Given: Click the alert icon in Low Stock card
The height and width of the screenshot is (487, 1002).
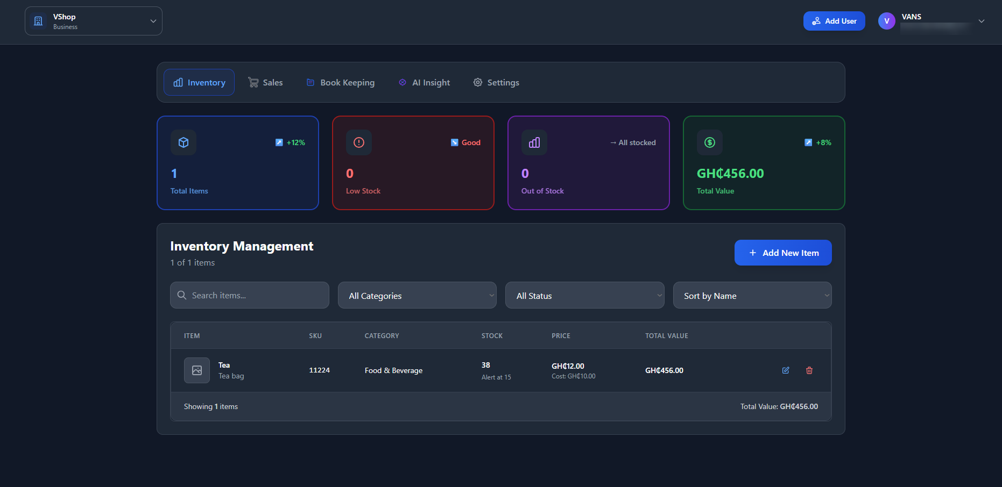Looking at the screenshot, I should (359, 142).
